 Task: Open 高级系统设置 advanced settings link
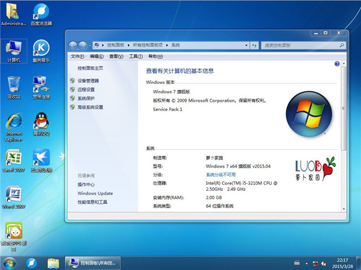coord(90,107)
